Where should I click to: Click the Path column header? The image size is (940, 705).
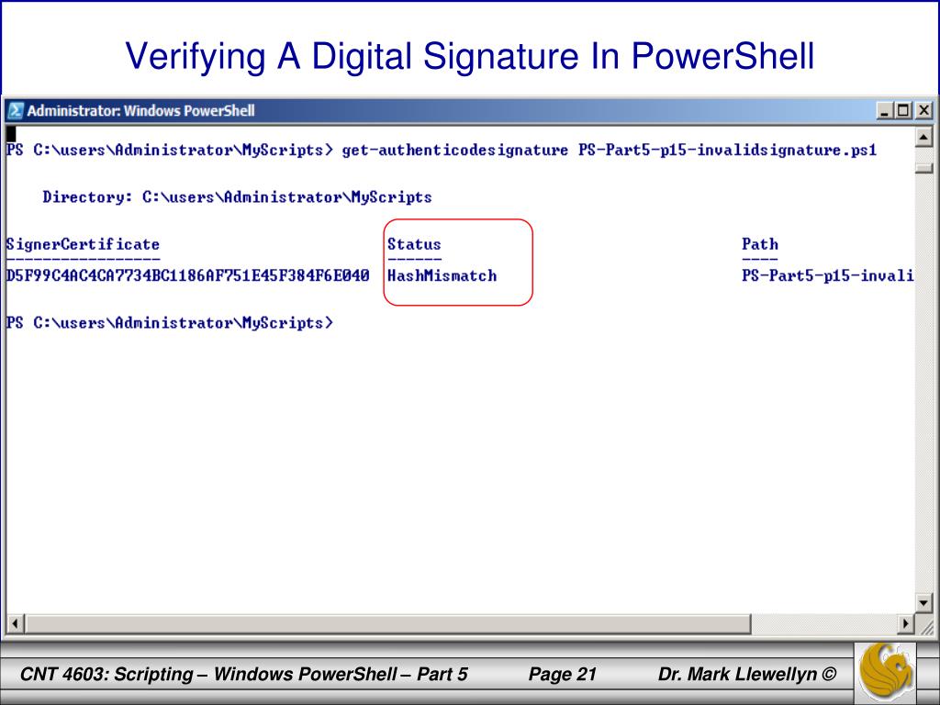click(759, 244)
